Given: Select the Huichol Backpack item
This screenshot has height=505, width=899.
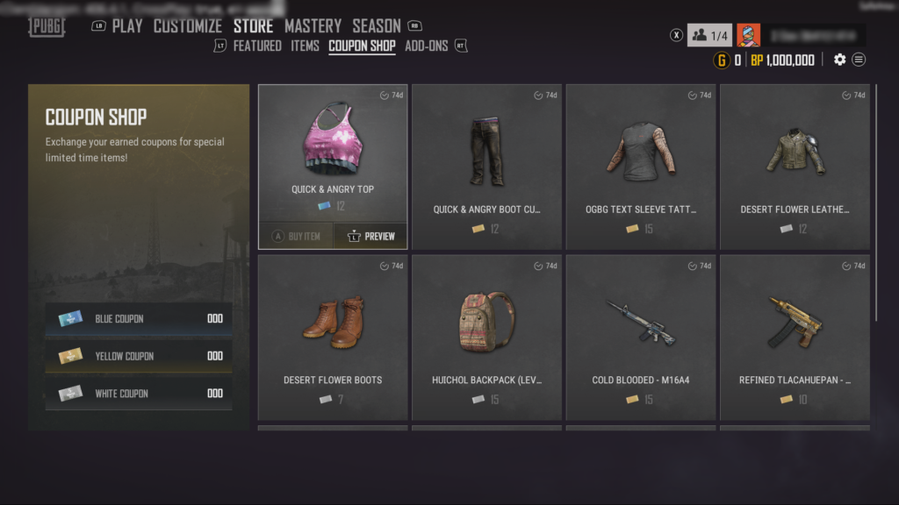Looking at the screenshot, I should click(486, 338).
